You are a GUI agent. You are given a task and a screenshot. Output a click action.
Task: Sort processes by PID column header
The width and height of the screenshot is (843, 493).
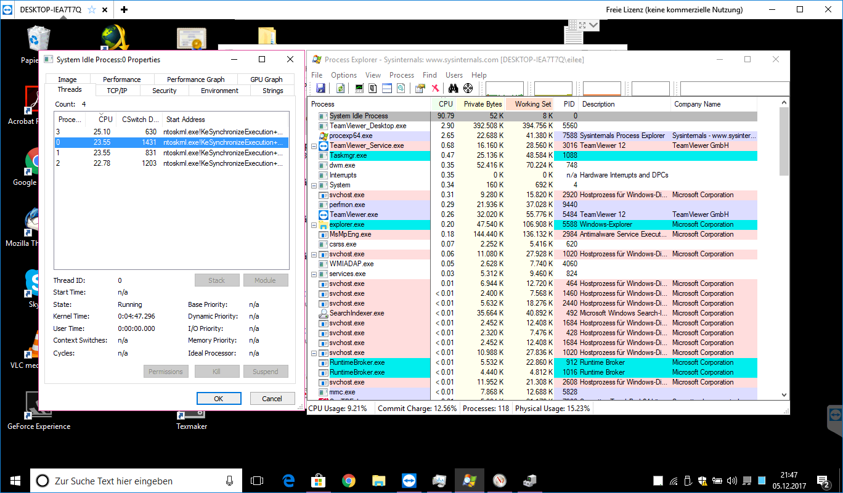(x=568, y=104)
